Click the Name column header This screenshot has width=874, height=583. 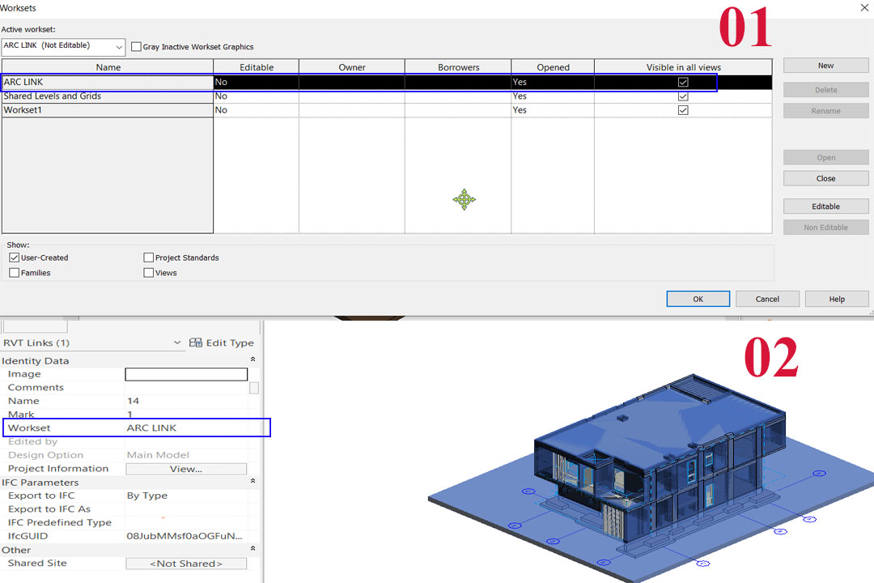click(x=108, y=67)
